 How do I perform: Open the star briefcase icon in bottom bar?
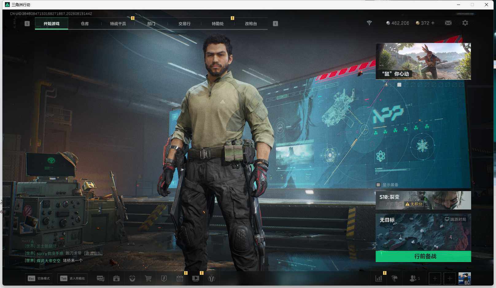click(x=116, y=278)
